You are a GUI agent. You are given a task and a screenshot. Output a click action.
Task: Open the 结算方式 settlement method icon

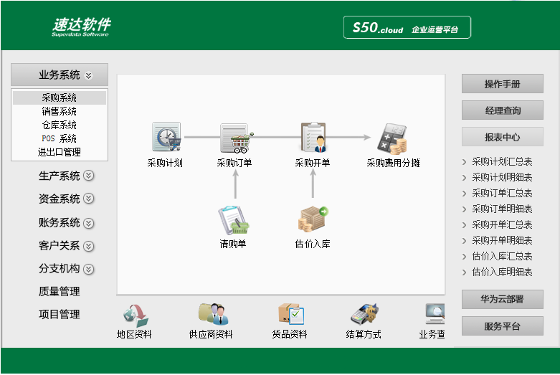click(x=364, y=313)
